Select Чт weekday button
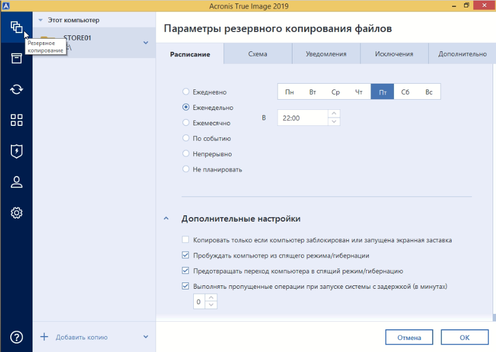Image resolution: width=496 pixels, height=352 pixels. pyautogui.click(x=359, y=92)
